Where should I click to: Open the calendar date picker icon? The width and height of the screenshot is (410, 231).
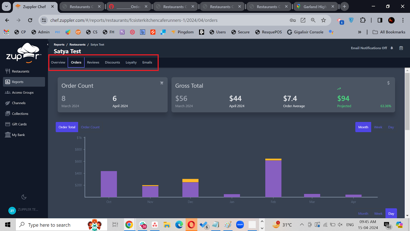(401, 48)
